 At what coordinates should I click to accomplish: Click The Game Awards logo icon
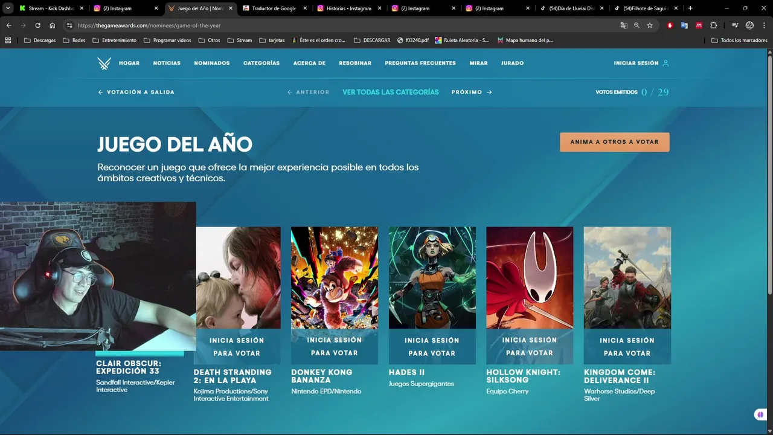[x=104, y=63]
